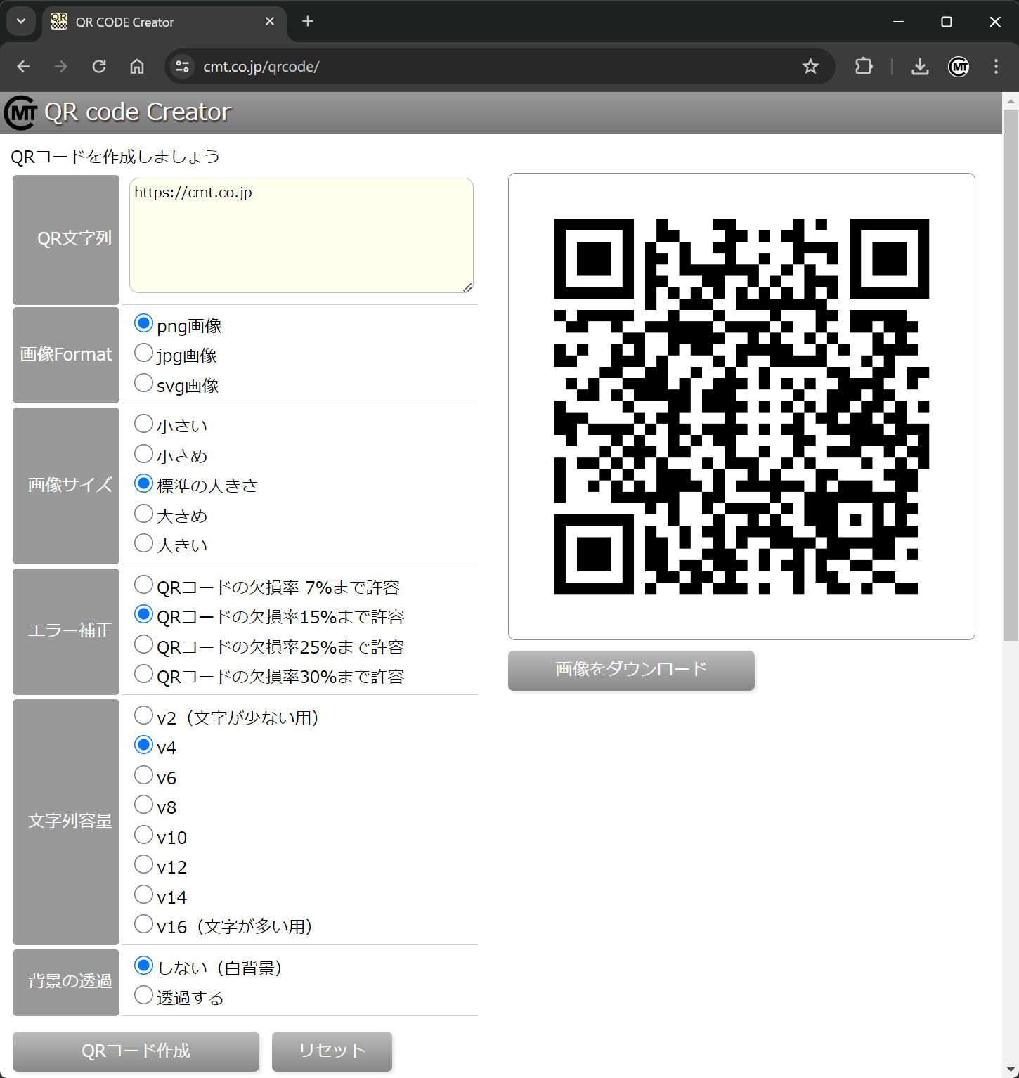Select 7% error correction option
The width and height of the screenshot is (1019, 1078).
(x=143, y=585)
